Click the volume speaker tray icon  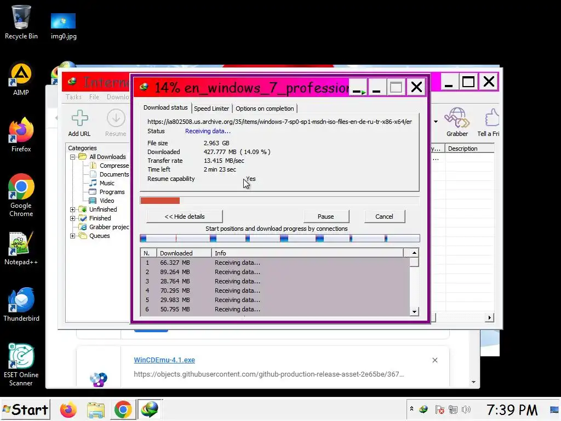pyautogui.click(x=466, y=409)
